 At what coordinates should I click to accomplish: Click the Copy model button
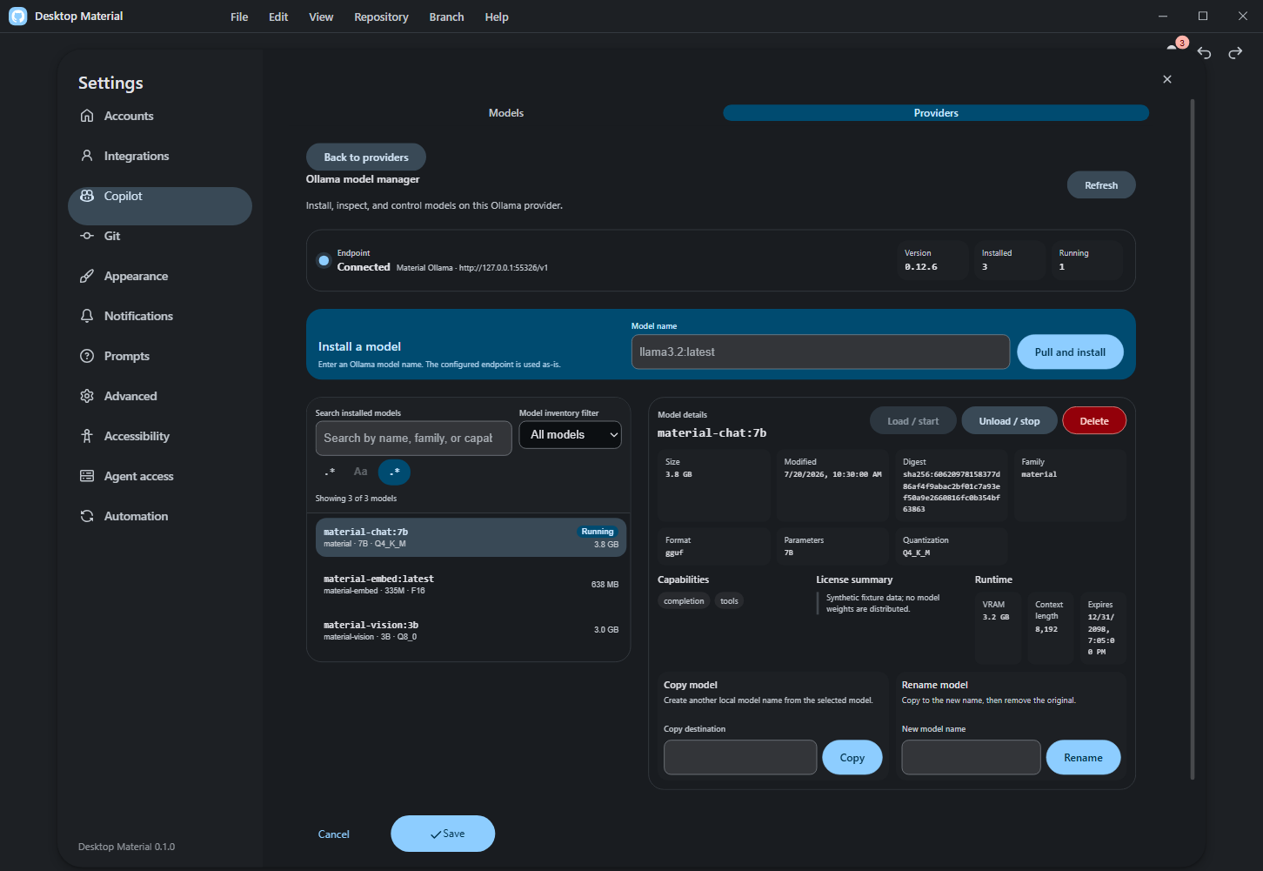coord(852,758)
